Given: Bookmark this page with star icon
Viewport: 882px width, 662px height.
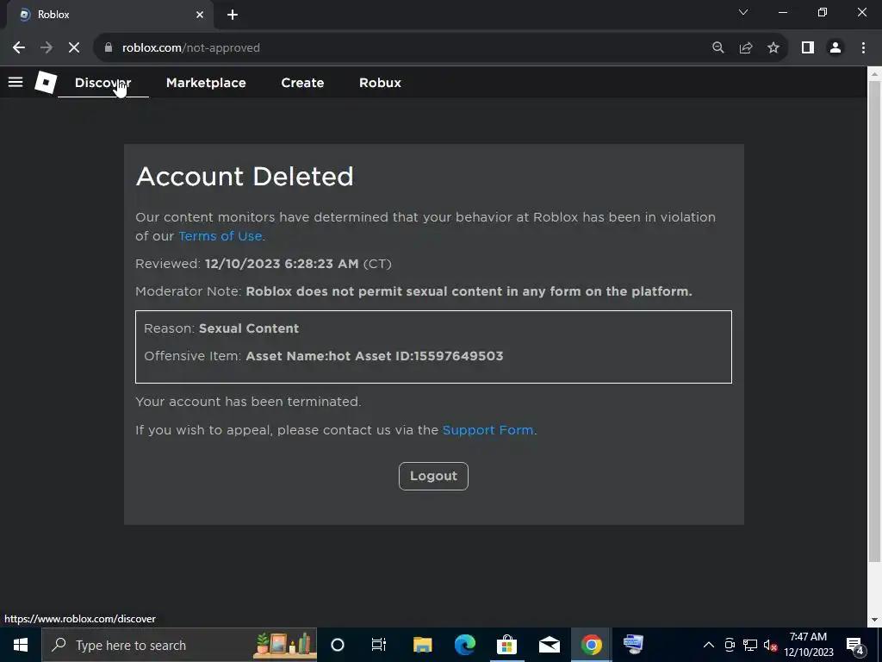Looking at the screenshot, I should point(773,48).
